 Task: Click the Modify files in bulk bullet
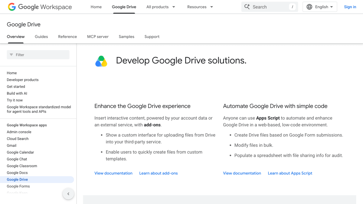[254, 145]
